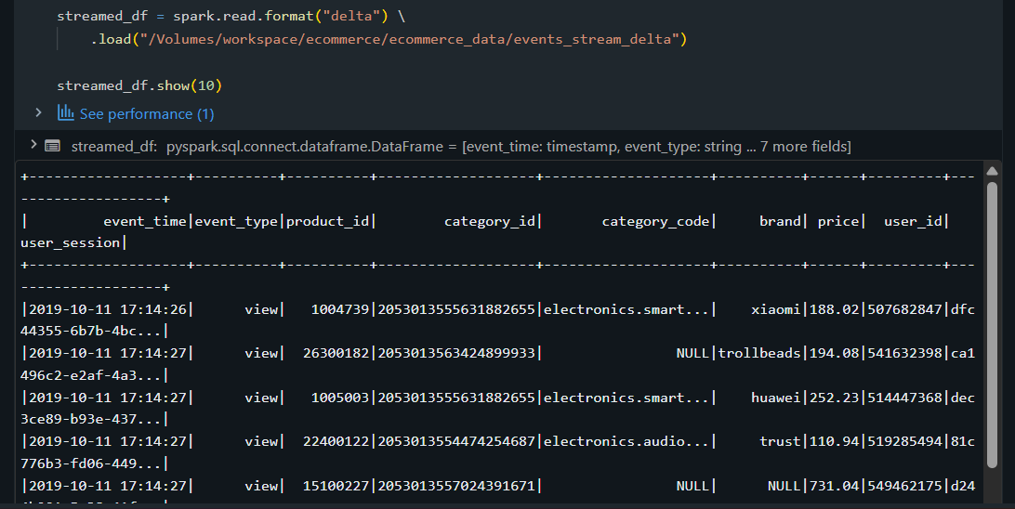Click product id 22400122

point(336,441)
